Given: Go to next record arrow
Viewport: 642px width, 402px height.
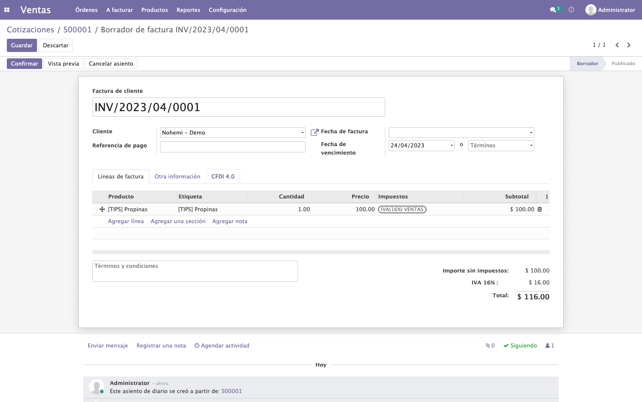Looking at the screenshot, I should tap(629, 45).
